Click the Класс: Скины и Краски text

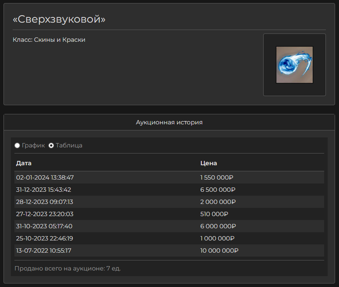[49, 40]
